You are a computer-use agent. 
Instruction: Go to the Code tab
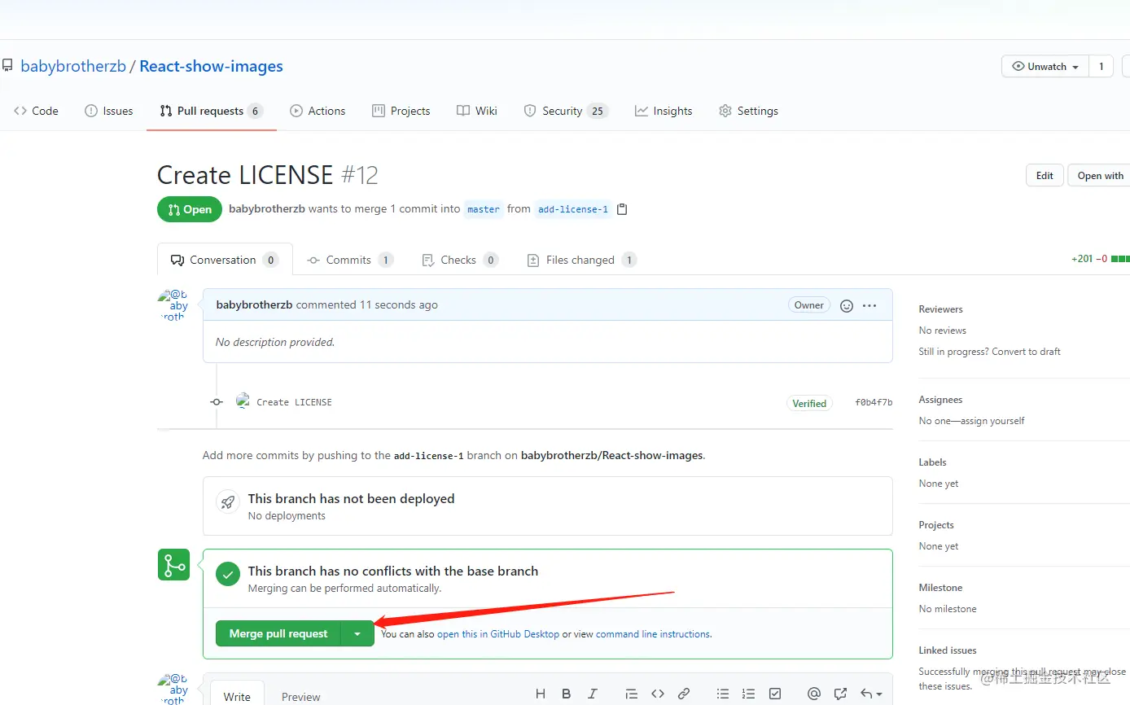click(36, 111)
